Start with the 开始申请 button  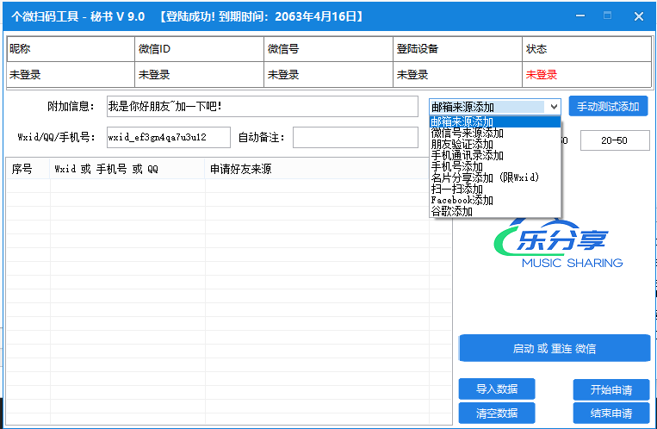[x=611, y=389]
